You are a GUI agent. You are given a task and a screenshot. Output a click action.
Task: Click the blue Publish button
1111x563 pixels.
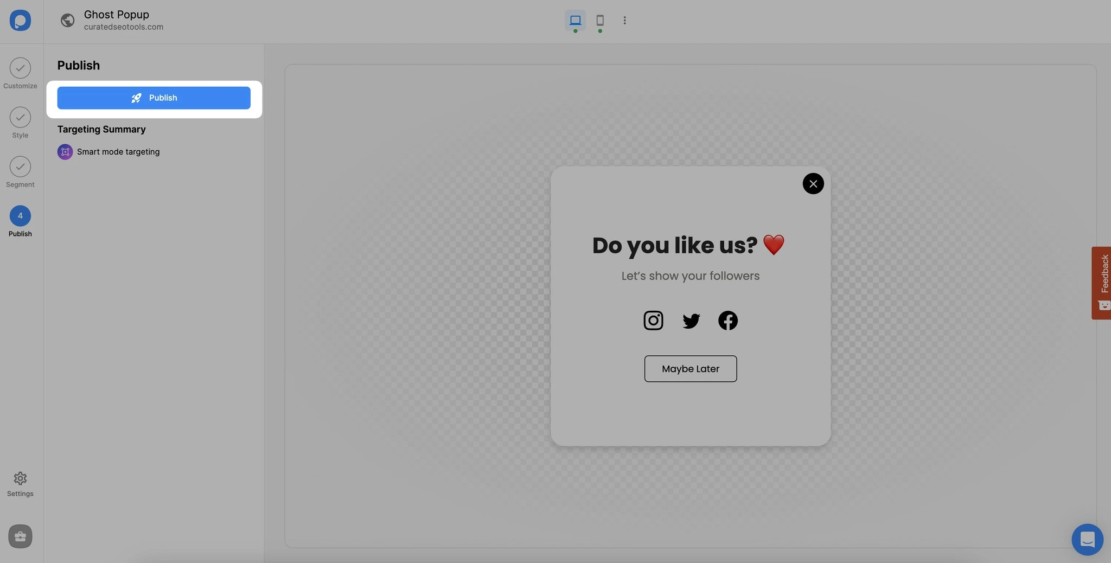coord(154,98)
